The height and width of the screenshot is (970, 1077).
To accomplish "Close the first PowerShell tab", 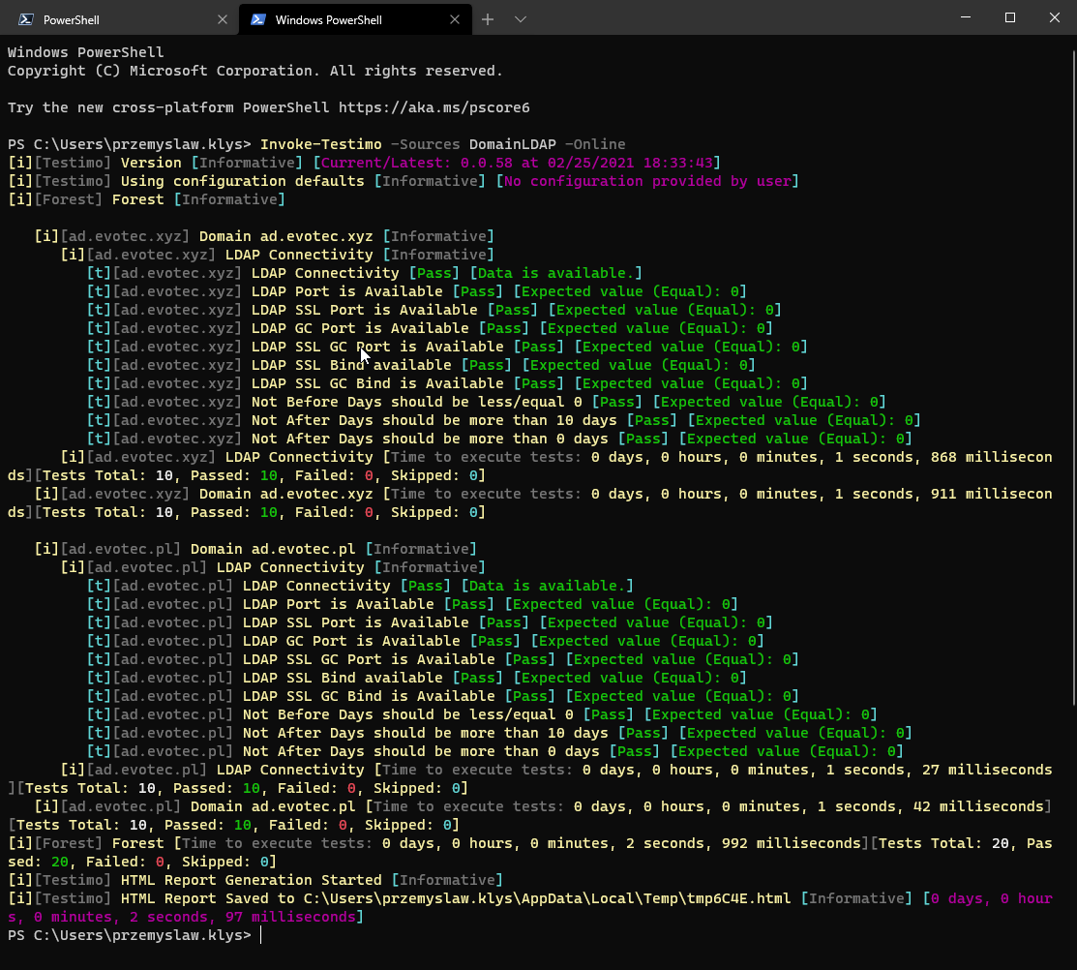I will [x=223, y=19].
